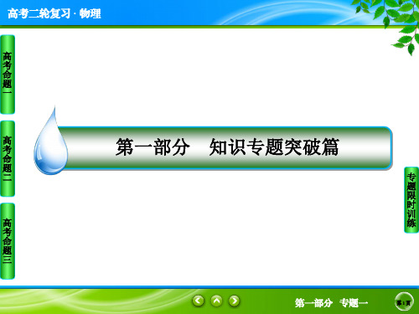Open the 专题限时训练 side tab
The image size is (419, 314).
(x=411, y=200)
